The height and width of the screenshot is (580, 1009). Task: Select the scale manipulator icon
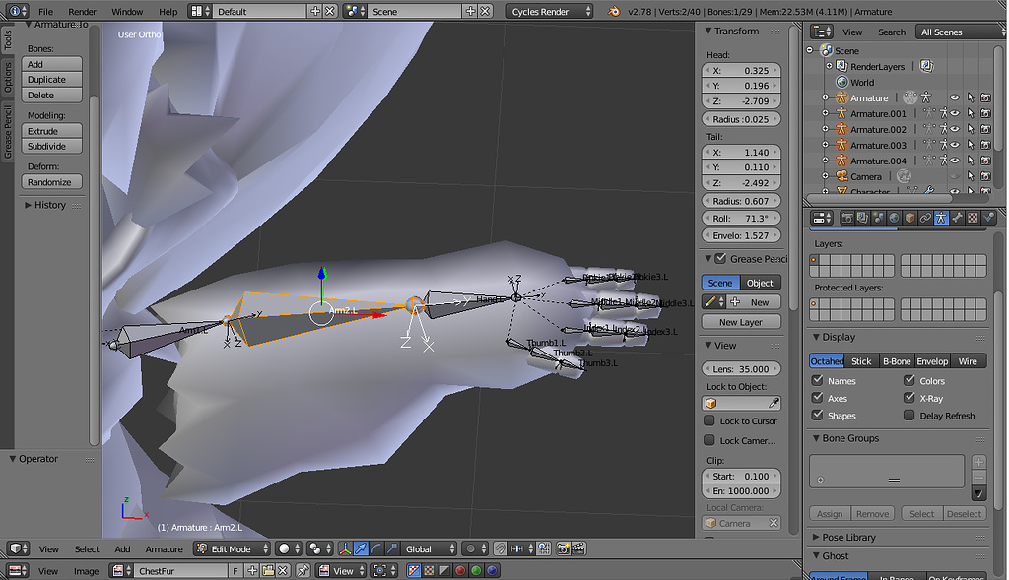(x=392, y=549)
